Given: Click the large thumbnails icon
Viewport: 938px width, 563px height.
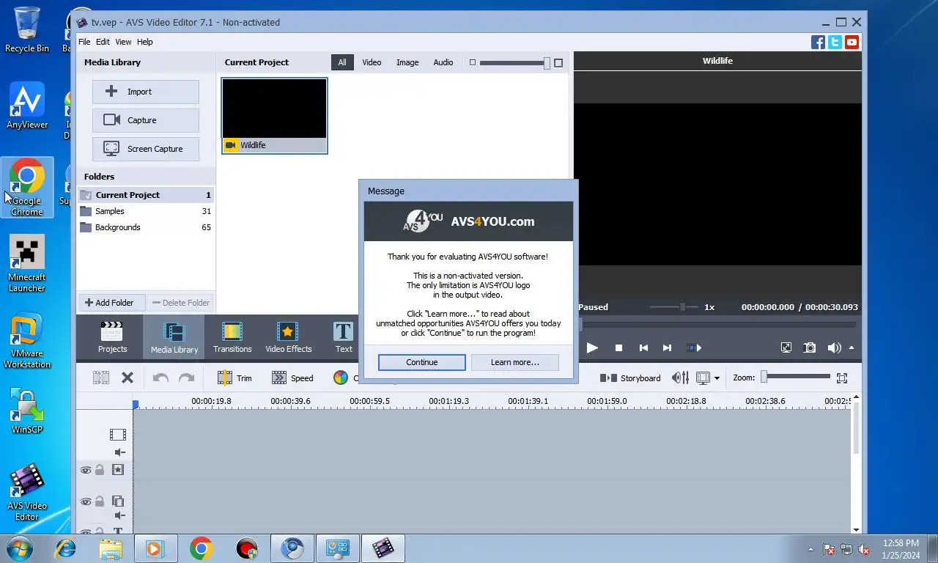Looking at the screenshot, I should click(x=558, y=63).
